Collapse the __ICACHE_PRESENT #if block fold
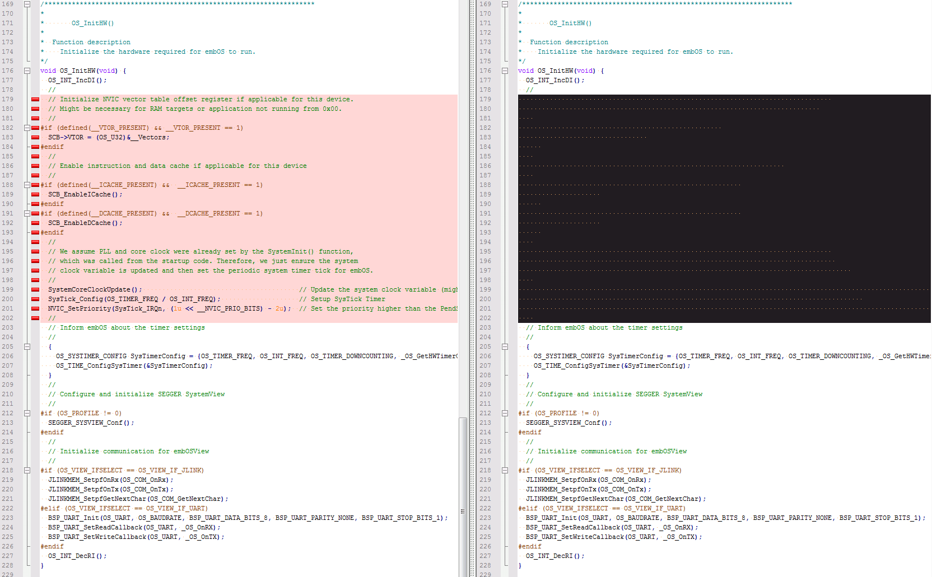The height and width of the screenshot is (577, 932). click(x=27, y=185)
